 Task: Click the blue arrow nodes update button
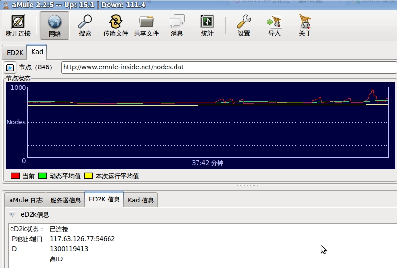click(x=10, y=67)
